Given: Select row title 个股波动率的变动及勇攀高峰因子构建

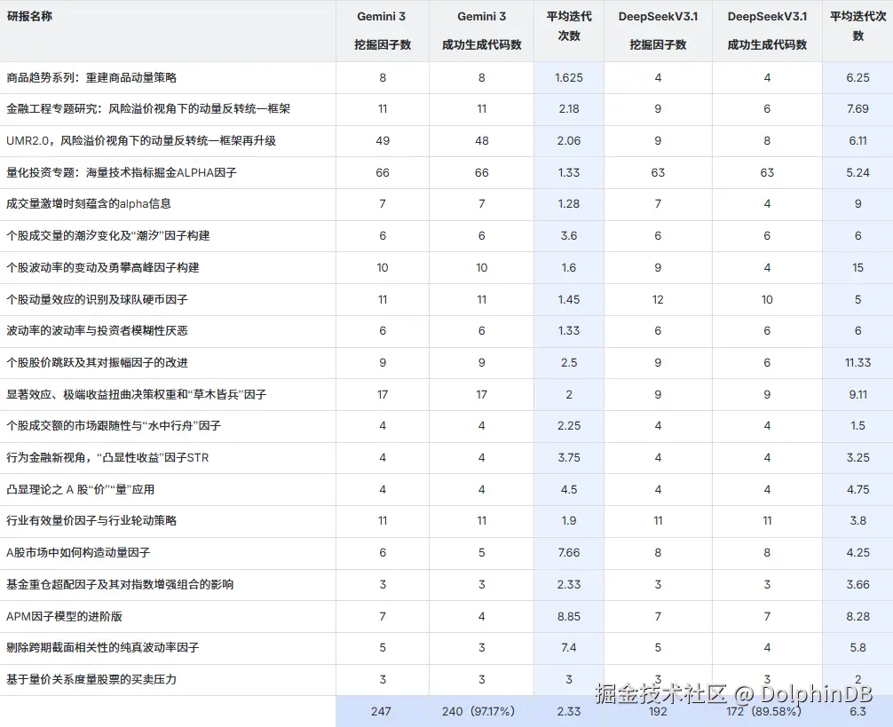Looking at the screenshot, I should (x=102, y=267).
